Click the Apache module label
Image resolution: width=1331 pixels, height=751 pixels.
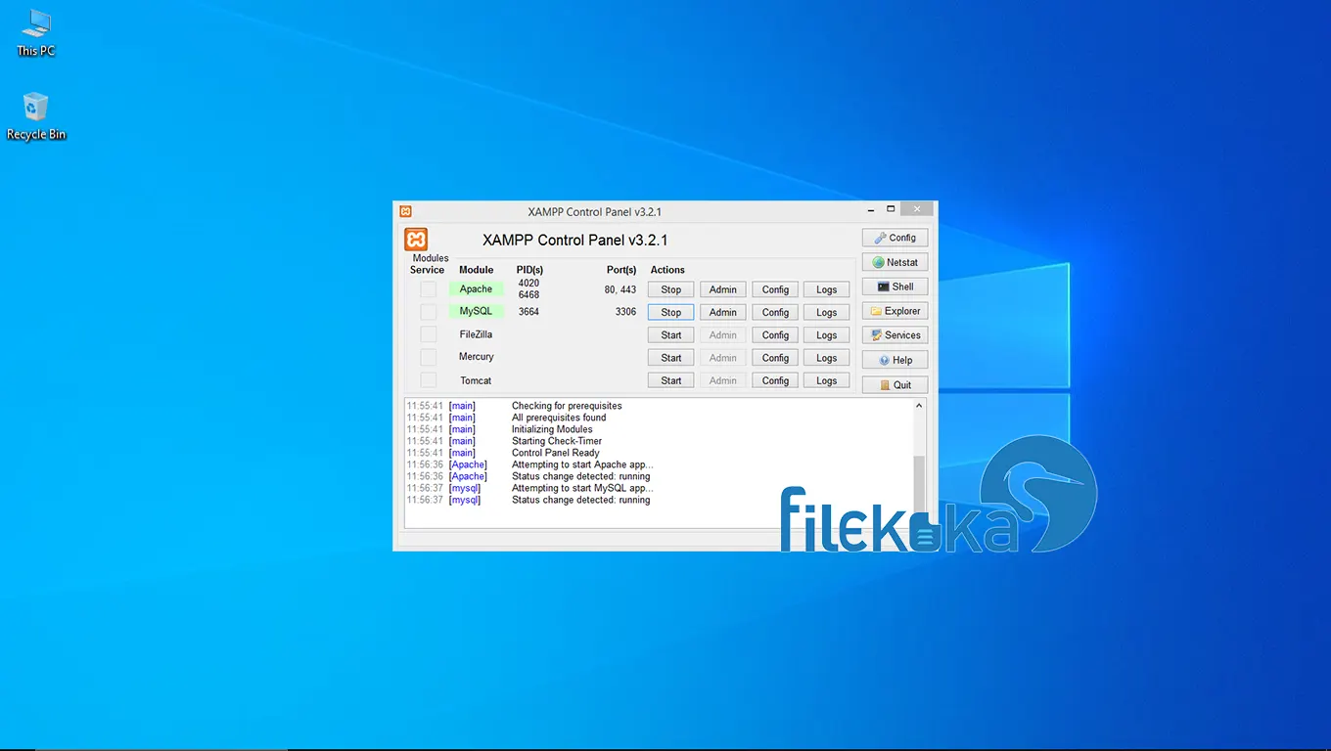[477, 288]
